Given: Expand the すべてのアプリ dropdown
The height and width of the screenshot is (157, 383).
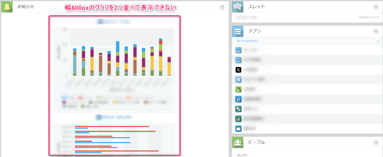Looking at the screenshot, I should 377,41.
